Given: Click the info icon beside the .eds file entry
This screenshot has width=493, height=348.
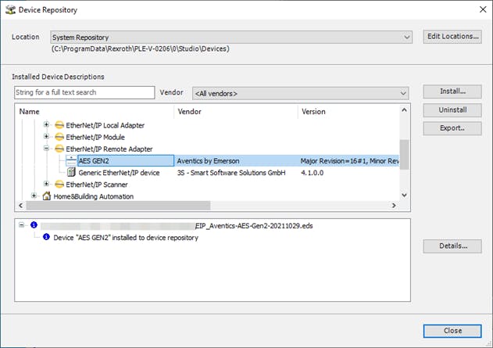Looking at the screenshot, I should pyautogui.click(x=34, y=225).
